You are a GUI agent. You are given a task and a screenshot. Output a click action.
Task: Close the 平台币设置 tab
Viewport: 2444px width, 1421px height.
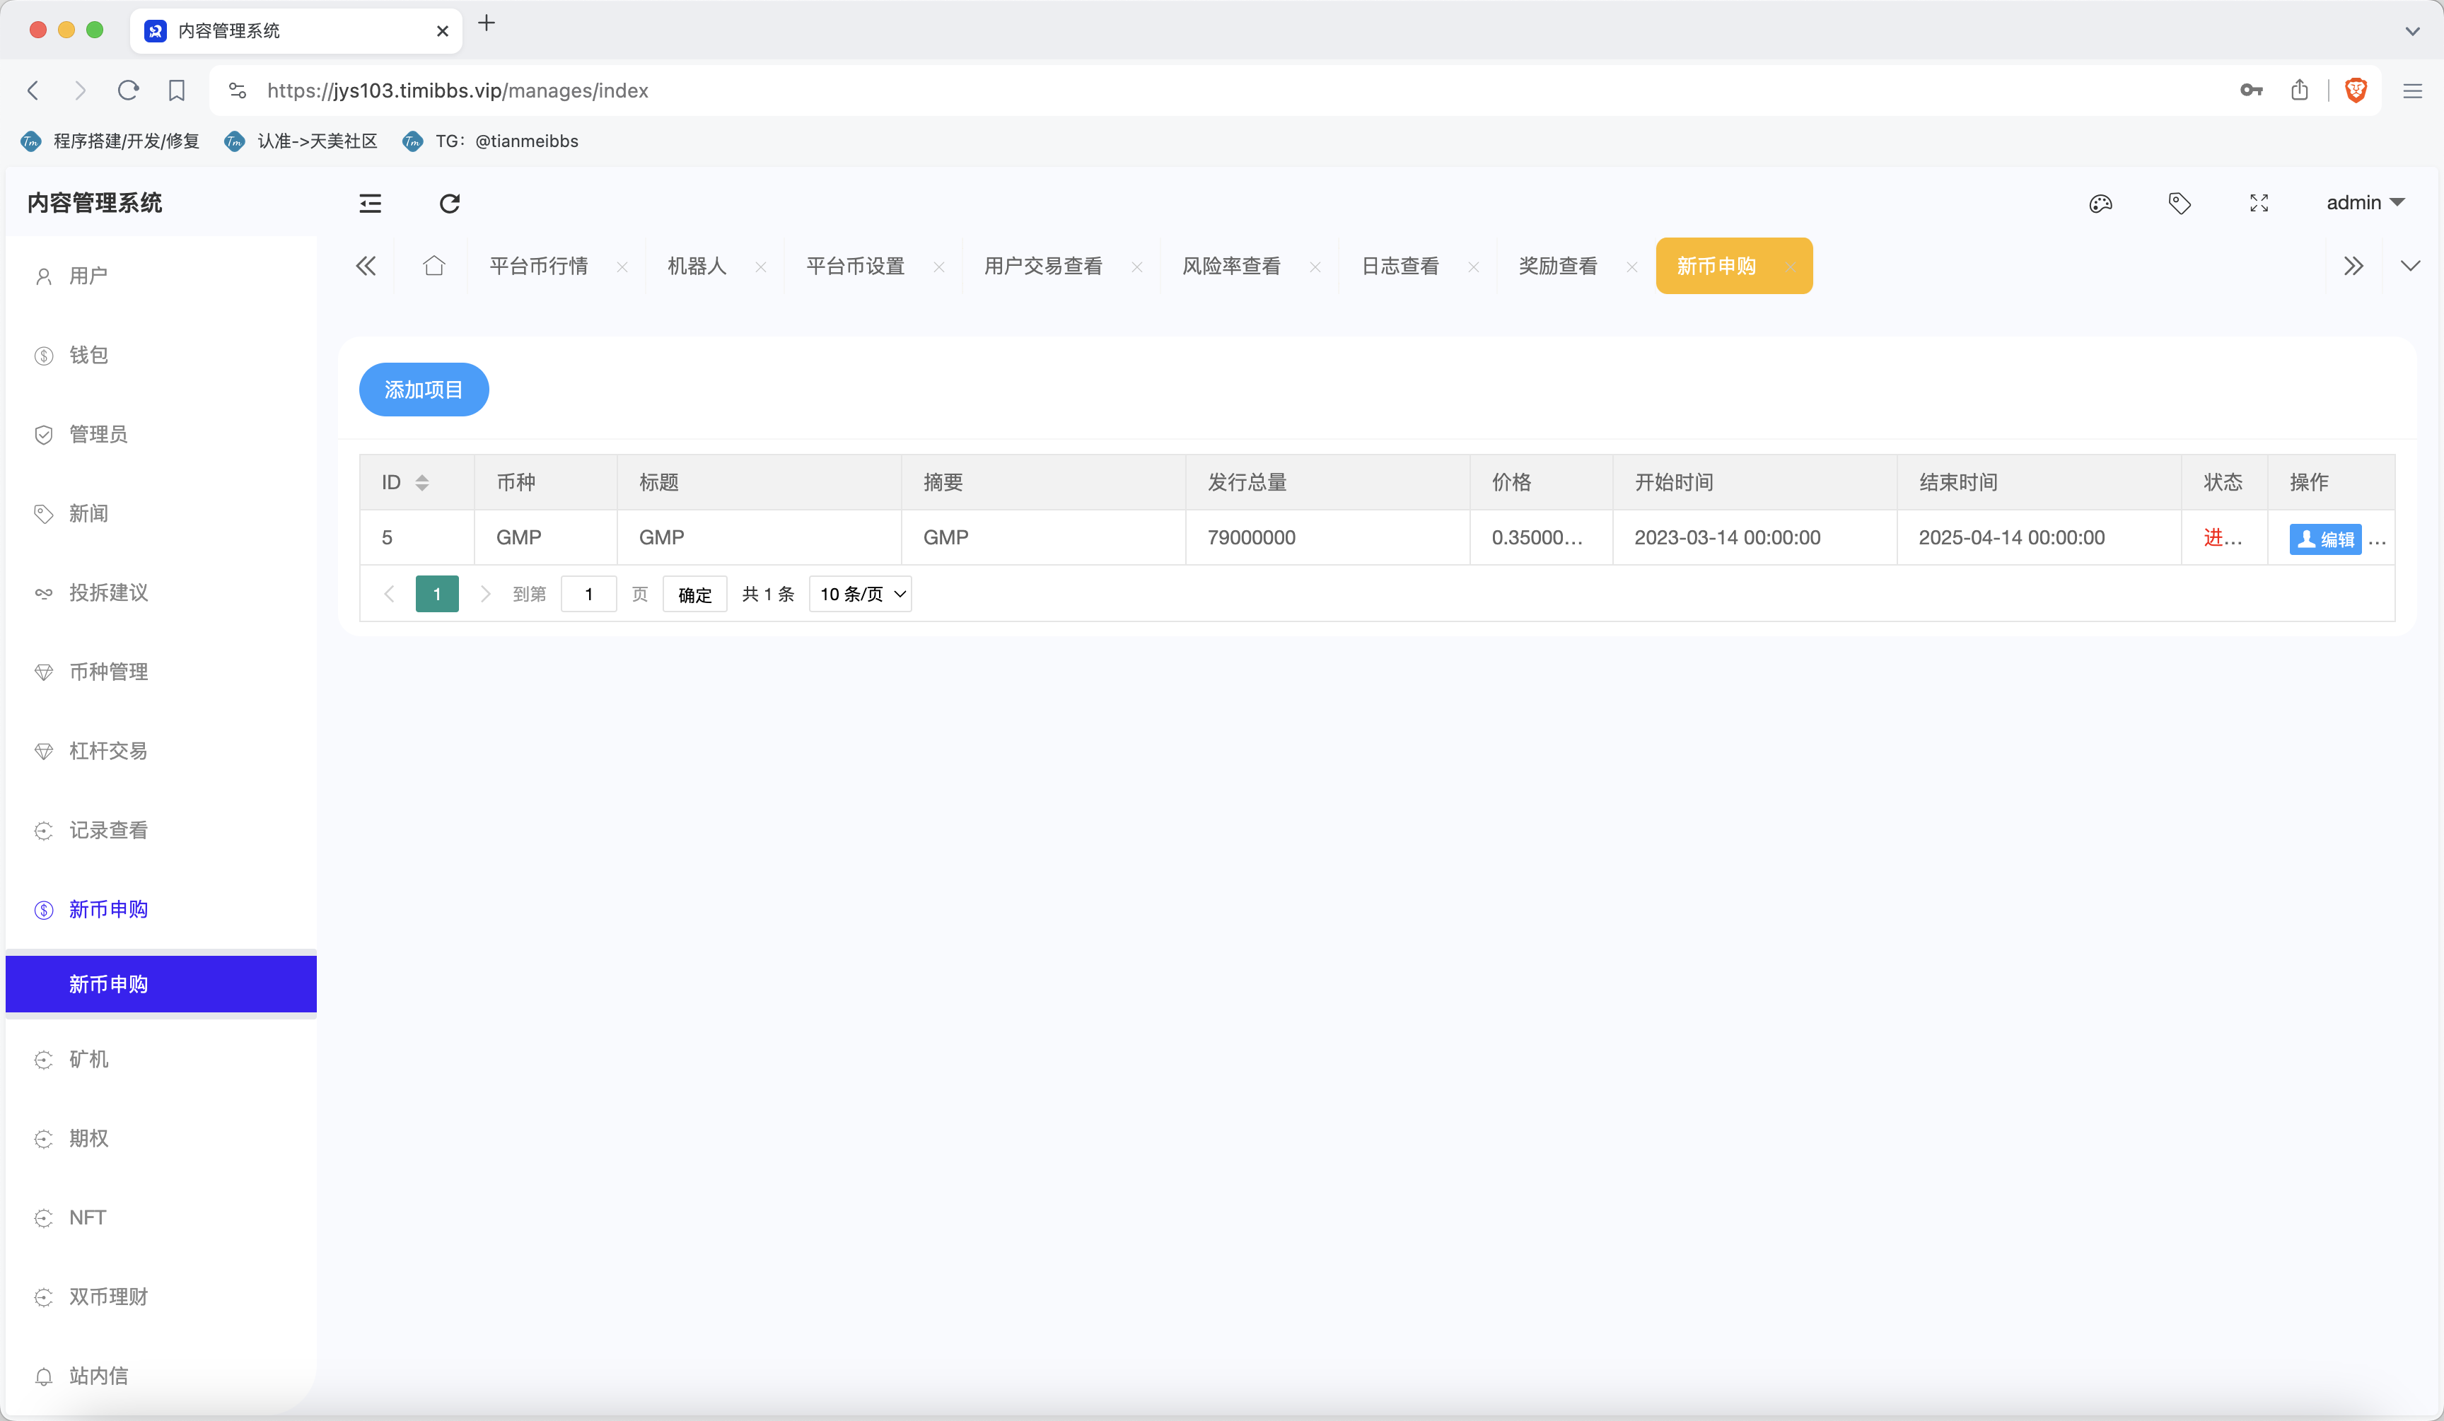pyautogui.click(x=939, y=267)
